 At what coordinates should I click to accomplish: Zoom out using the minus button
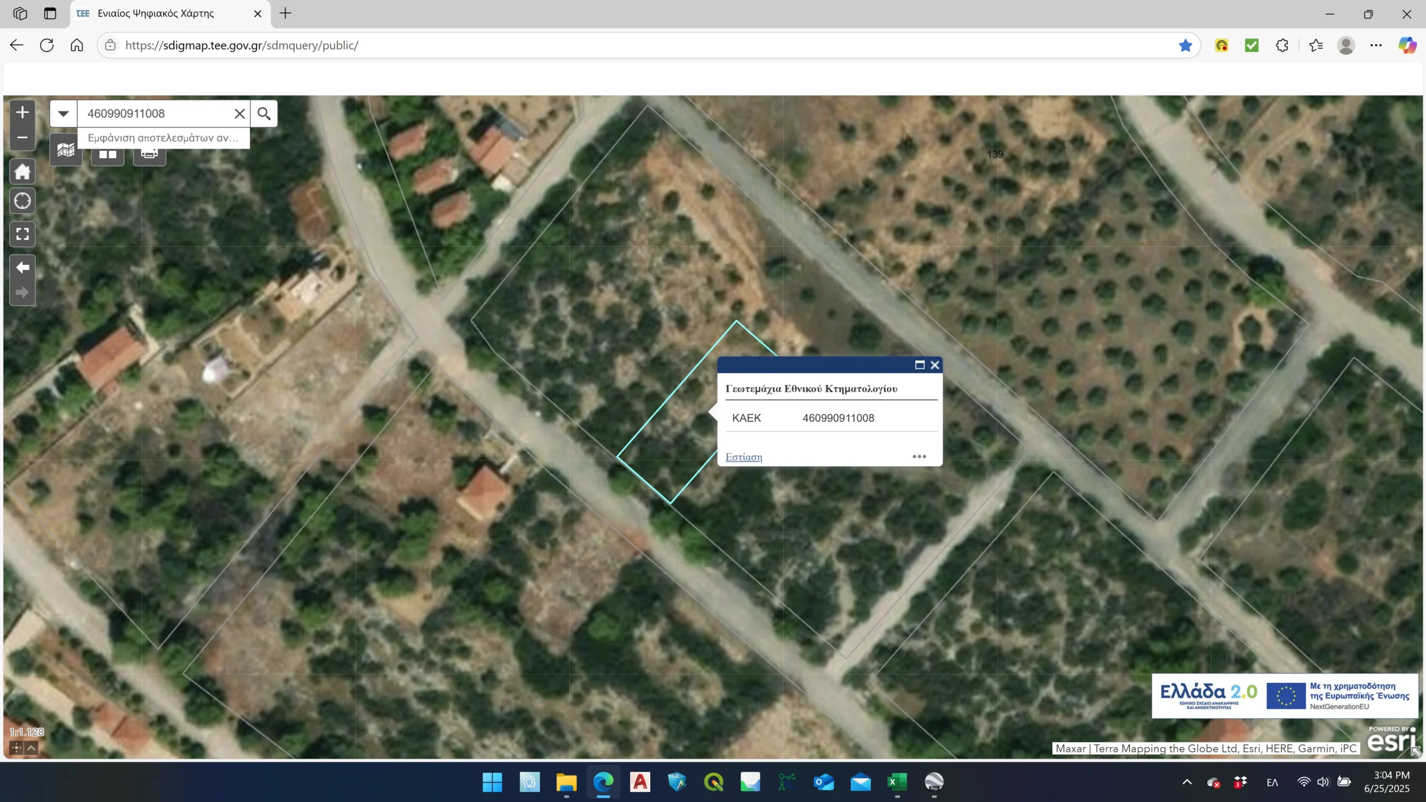(x=22, y=138)
